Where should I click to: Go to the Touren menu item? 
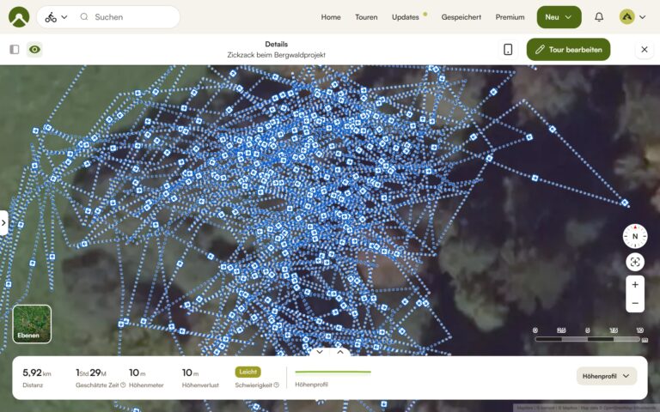coord(366,17)
